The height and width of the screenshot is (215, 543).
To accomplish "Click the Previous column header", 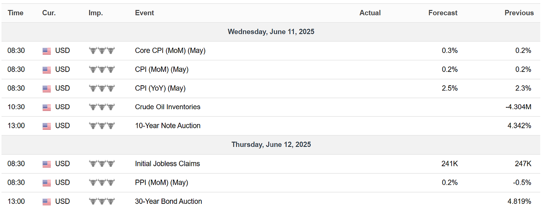I will pos(519,13).
